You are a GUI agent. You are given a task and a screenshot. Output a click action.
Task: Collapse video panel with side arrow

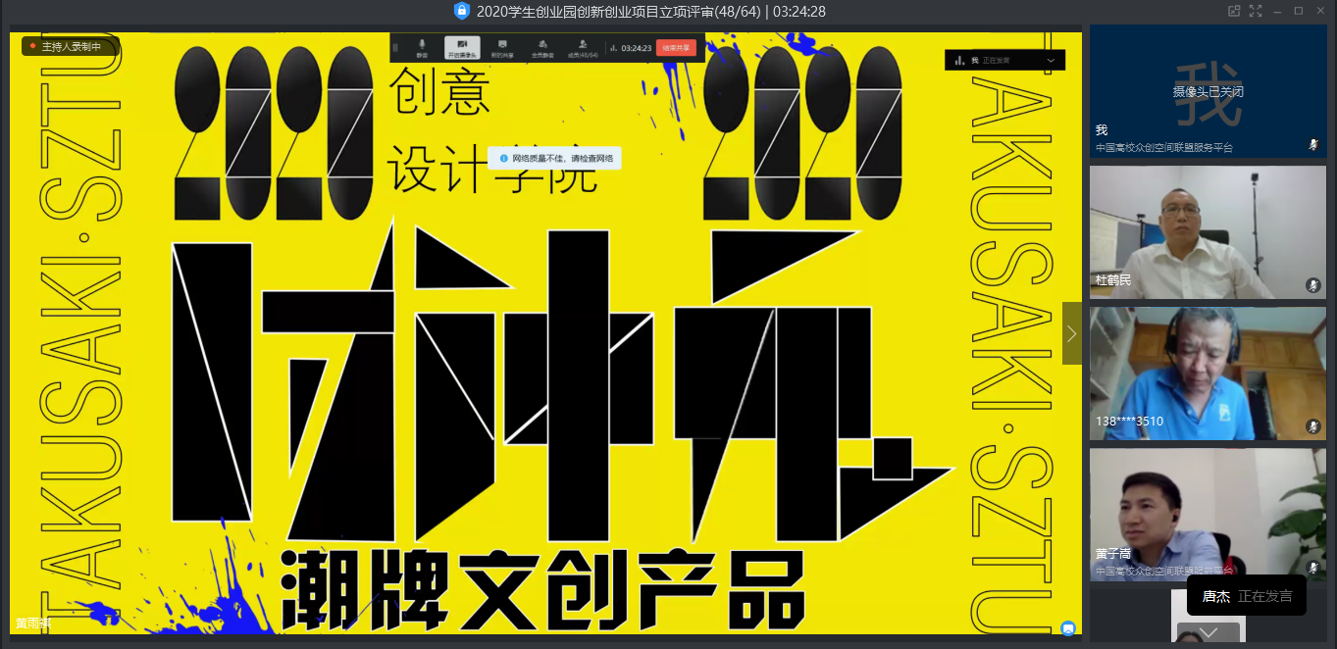[x=1071, y=333]
